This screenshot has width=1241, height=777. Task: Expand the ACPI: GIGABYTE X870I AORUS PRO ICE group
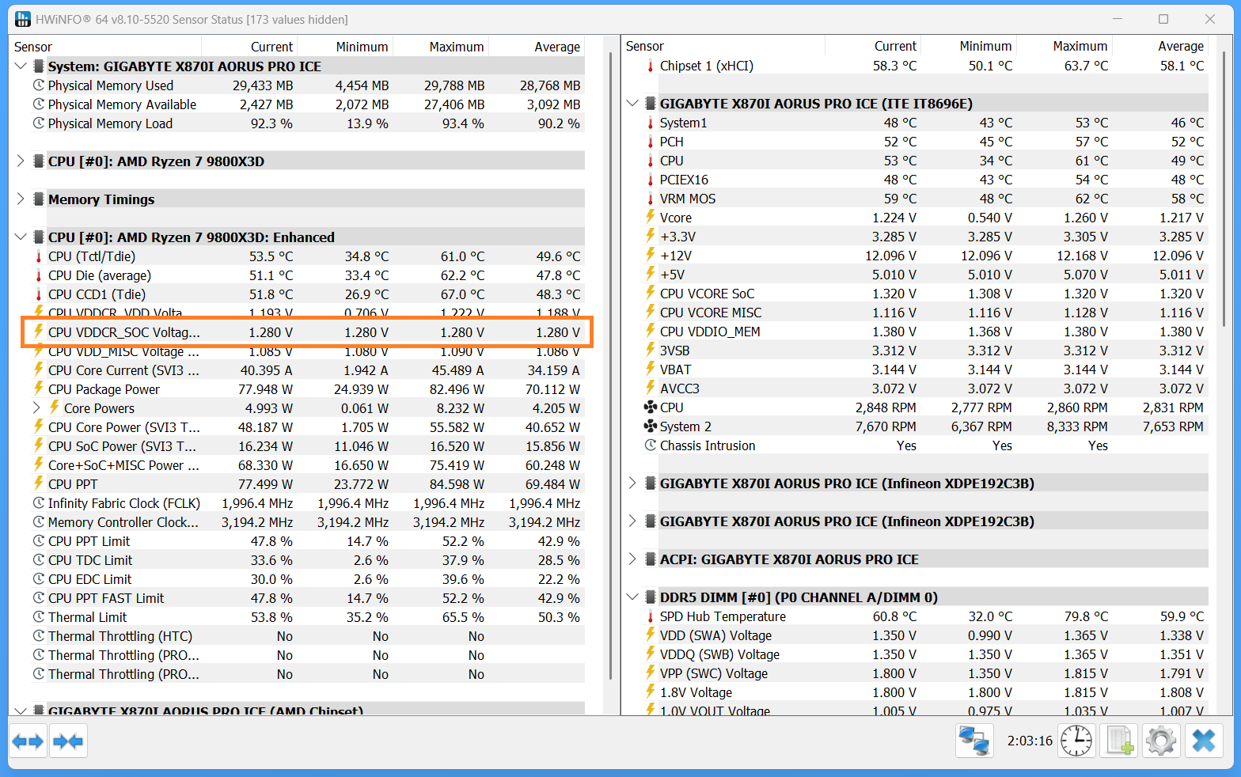pyautogui.click(x=632, y=559)
